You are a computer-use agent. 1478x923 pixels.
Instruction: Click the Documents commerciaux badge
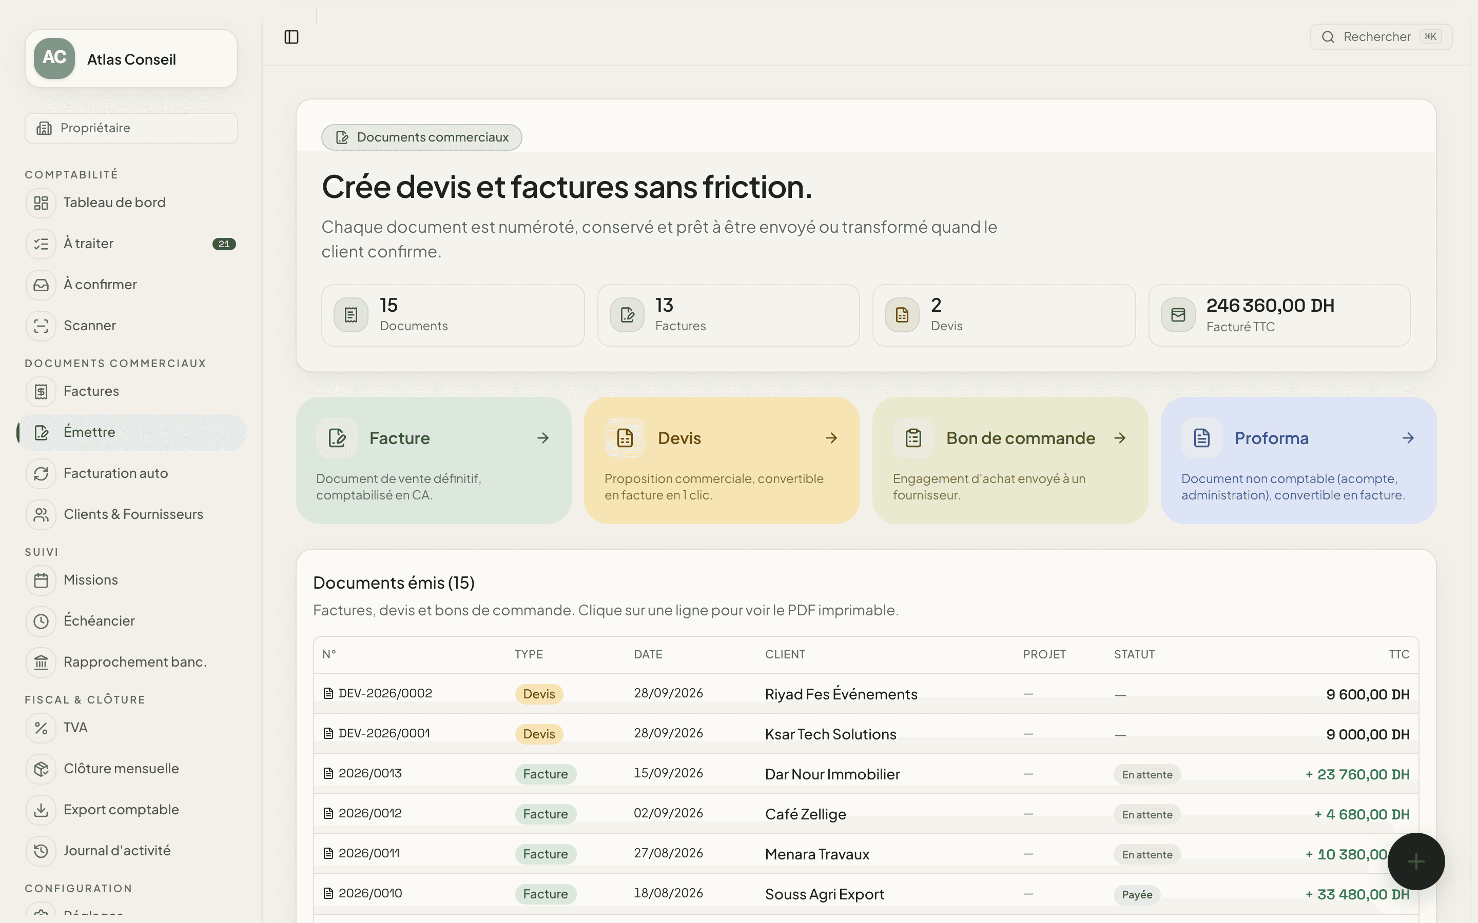click(421, 137)
